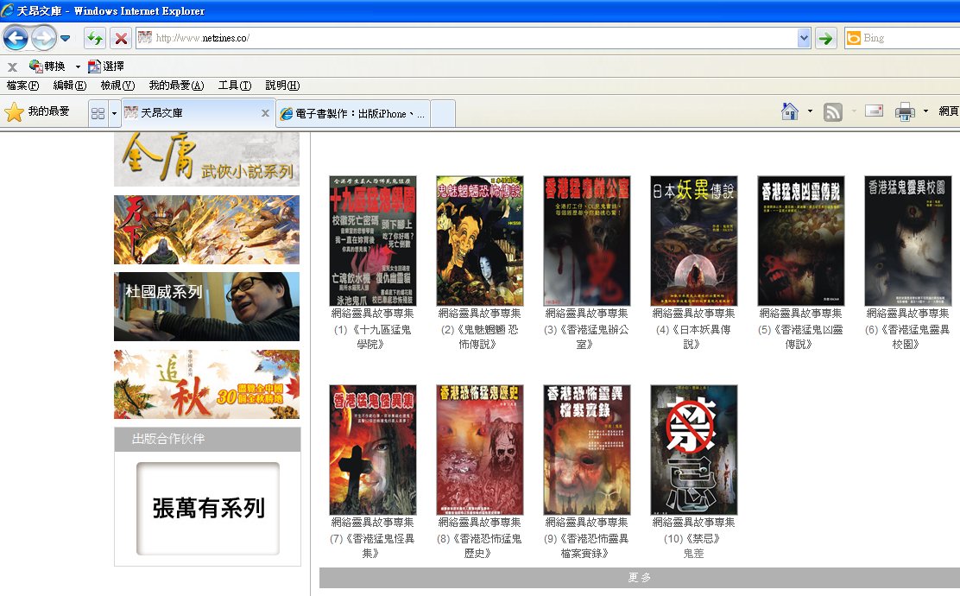
Task: Open the 十九區猛鬼學院 book cover
Action: 373,241
